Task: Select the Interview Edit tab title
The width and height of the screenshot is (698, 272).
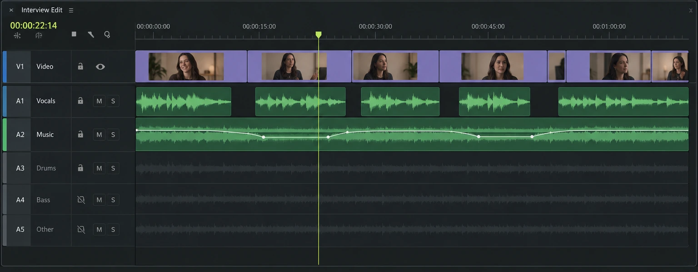Action: 42,10
